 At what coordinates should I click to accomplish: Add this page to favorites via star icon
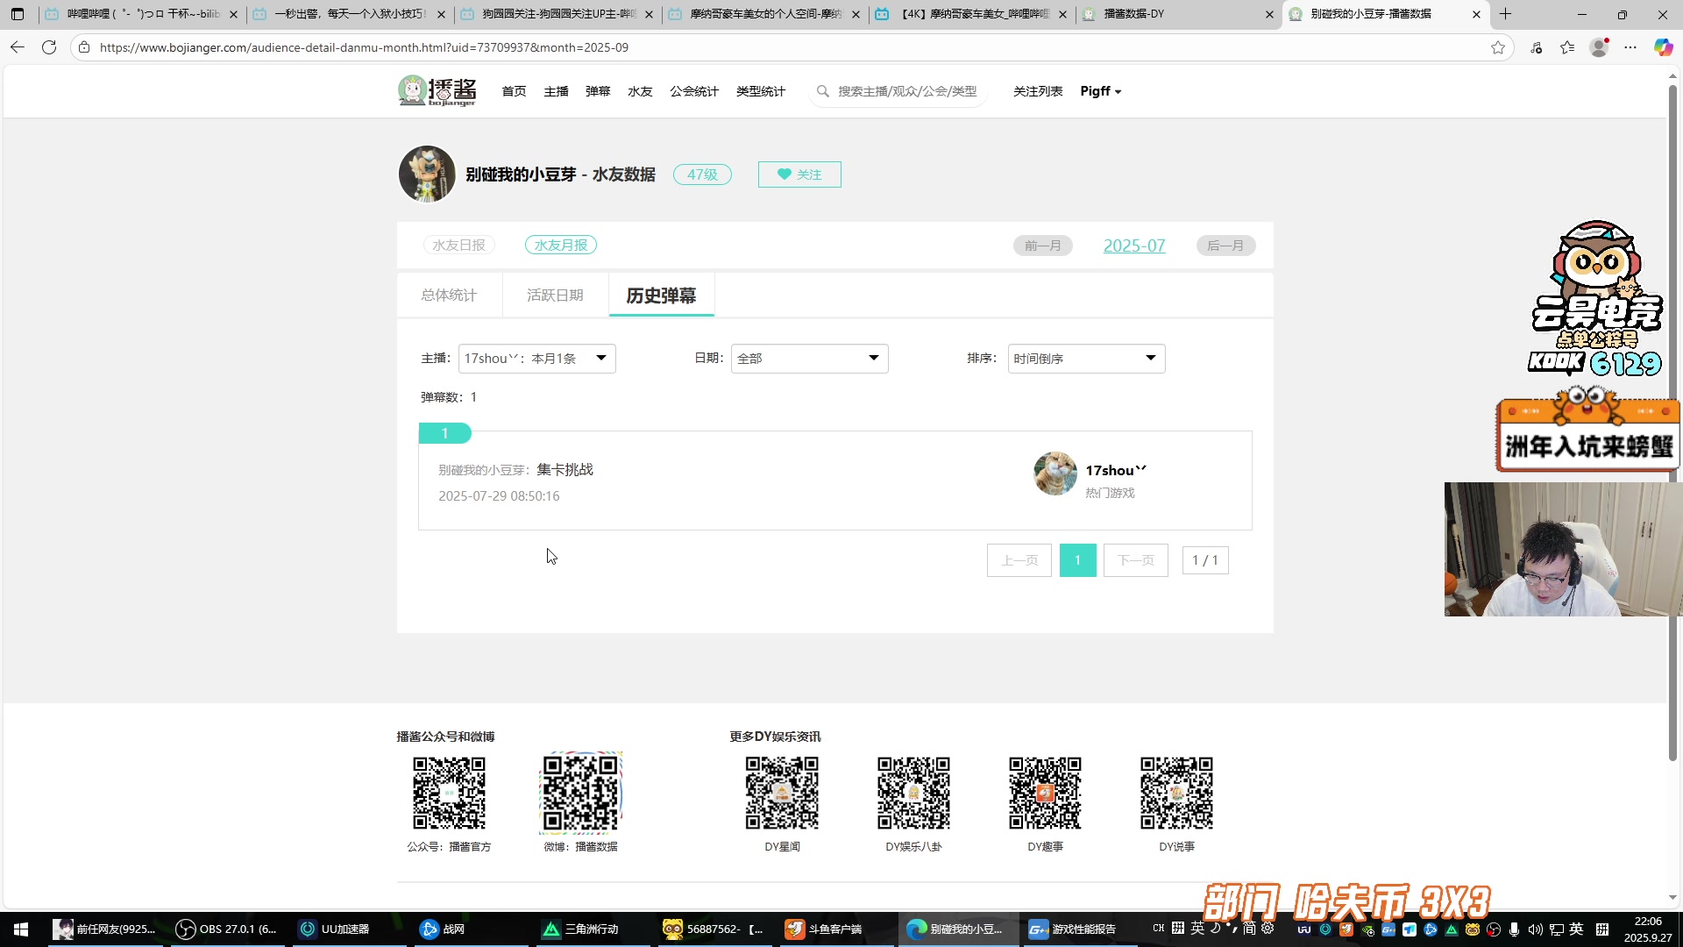point(1499,47)
